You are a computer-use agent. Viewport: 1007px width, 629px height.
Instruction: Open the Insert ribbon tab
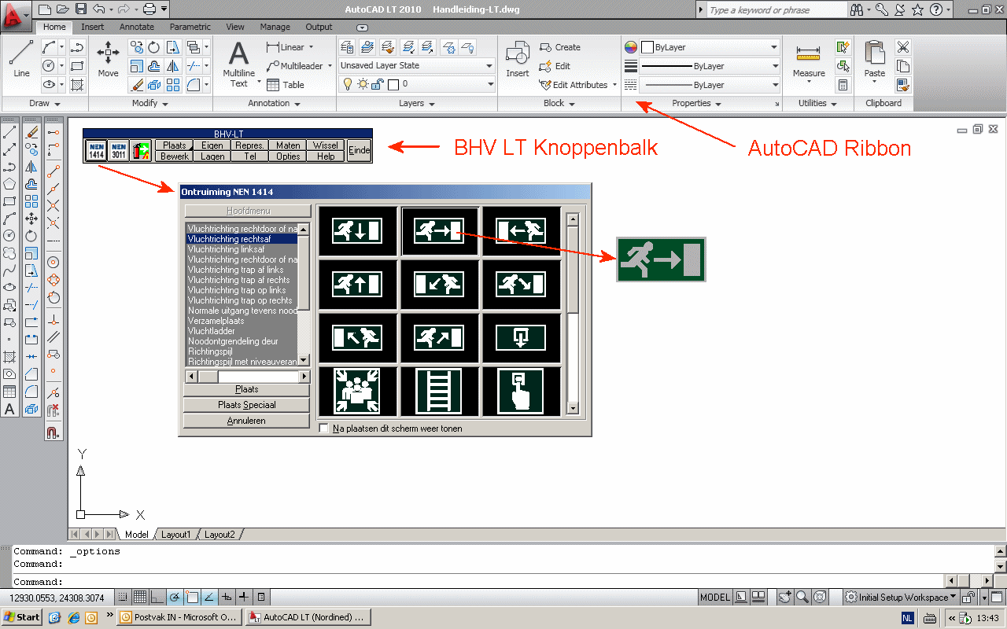click(x=93, y=27)
